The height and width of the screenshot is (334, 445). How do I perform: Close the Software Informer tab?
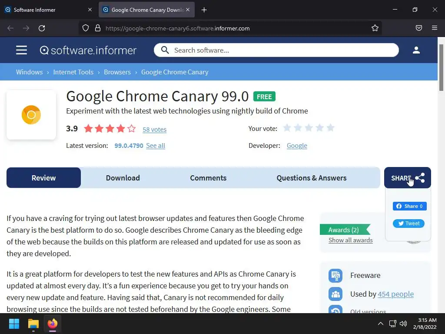click(90, 10)
